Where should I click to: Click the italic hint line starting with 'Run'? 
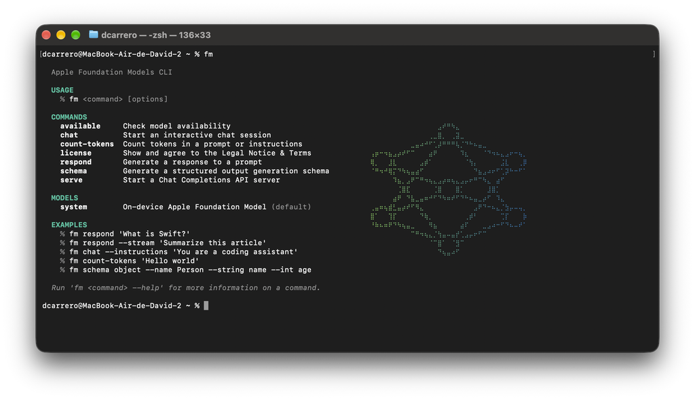186,288
